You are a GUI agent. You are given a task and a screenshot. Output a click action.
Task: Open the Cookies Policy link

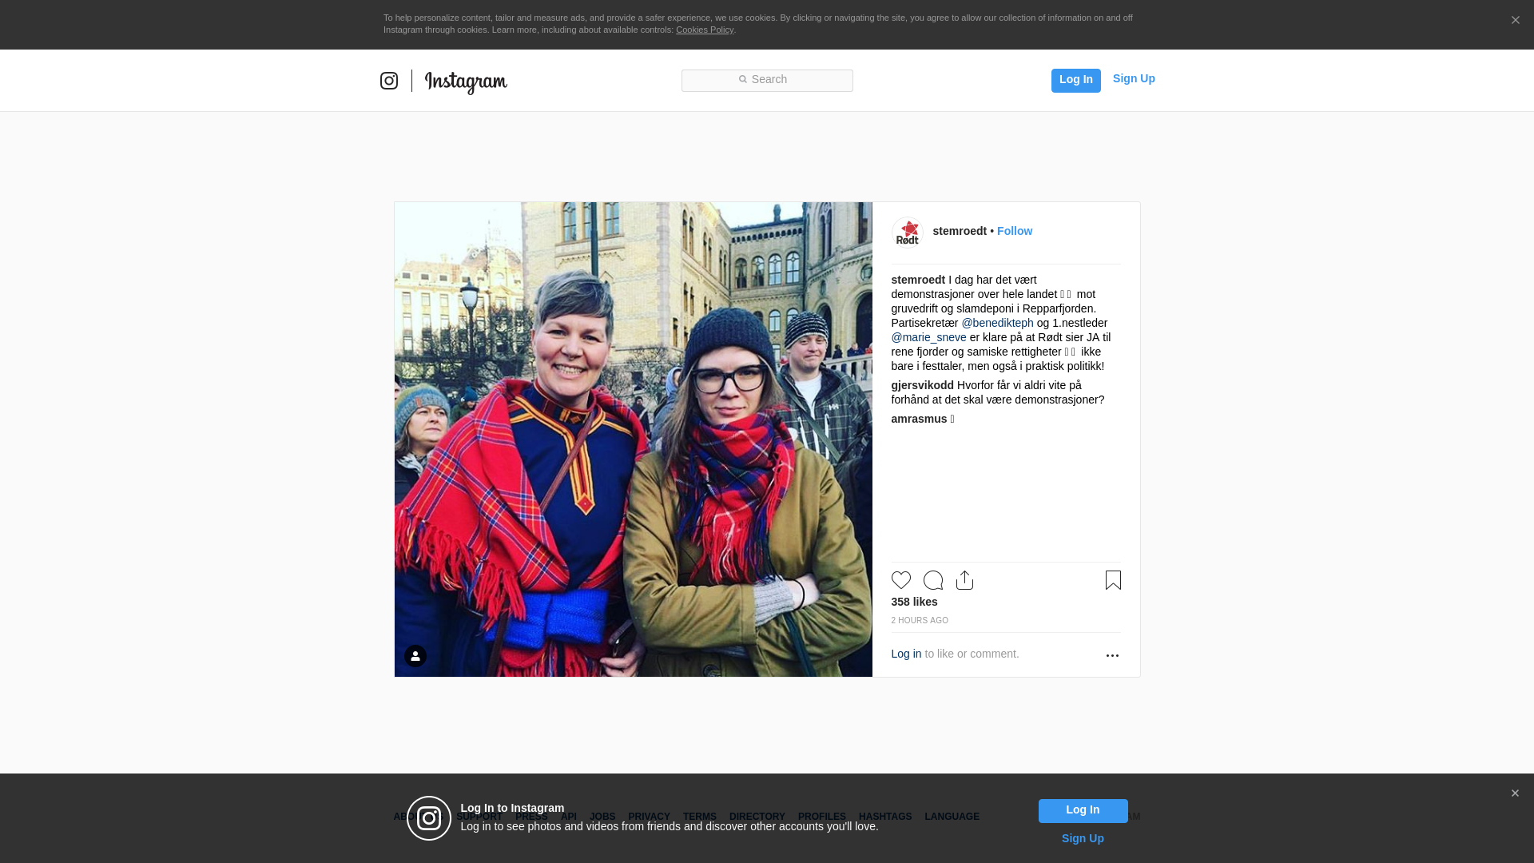tap(705, 30)
